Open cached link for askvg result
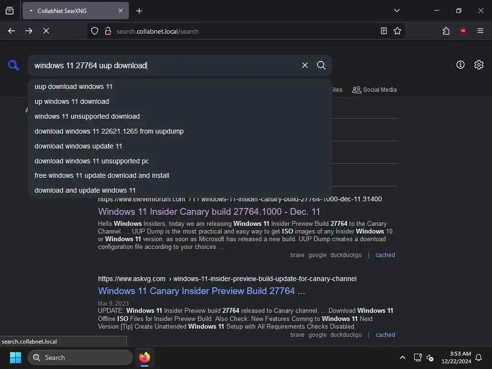This screenshot has height=369, width=492. 385,335
